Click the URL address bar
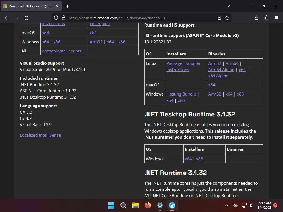Image resolution: width=283 pixels, height=212 pixels. click(x=141, y=18)
